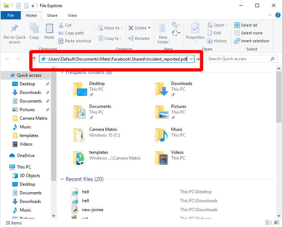Click Pin to Quick access icon
The width and height of the screenshot is (283, 228).
[15, 28]
